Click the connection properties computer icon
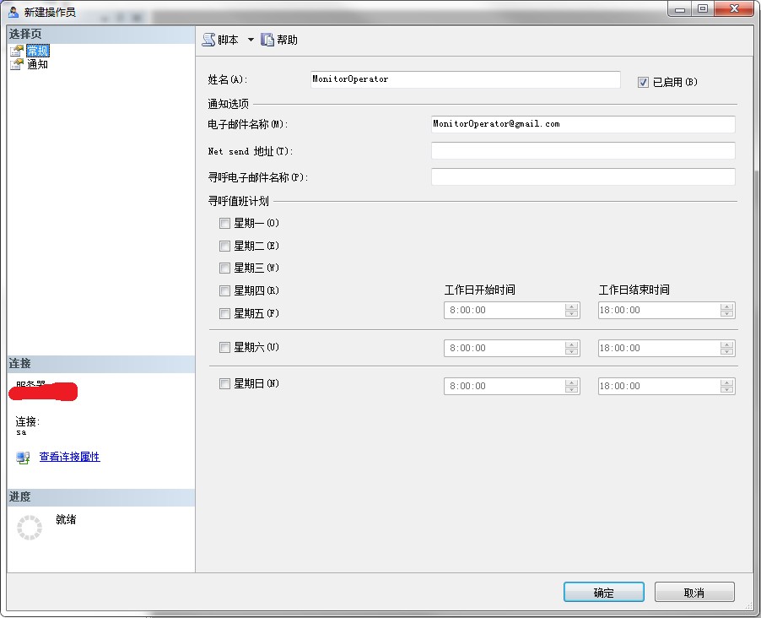 coord(23,458)
